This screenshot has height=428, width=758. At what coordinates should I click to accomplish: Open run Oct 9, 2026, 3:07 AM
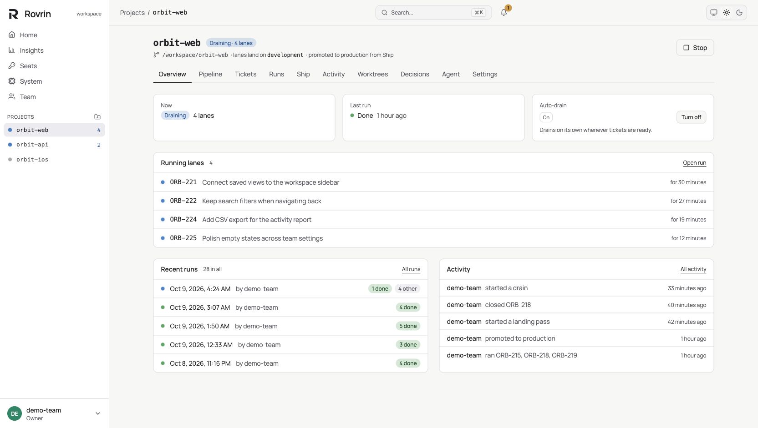(x=290, y=307)
